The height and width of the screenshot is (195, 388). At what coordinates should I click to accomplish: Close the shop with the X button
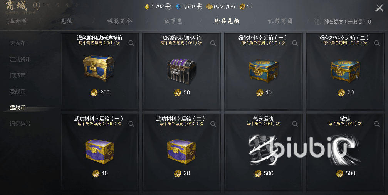pos(380,8)
